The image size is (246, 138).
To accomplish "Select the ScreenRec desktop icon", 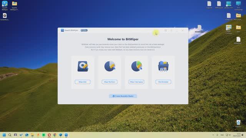I will [x=5, y=17].
